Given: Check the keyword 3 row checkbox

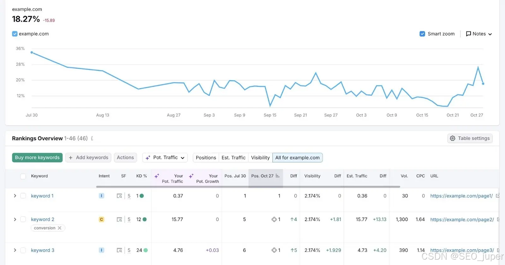Looking at the screenshot, I should pos(23,250).
